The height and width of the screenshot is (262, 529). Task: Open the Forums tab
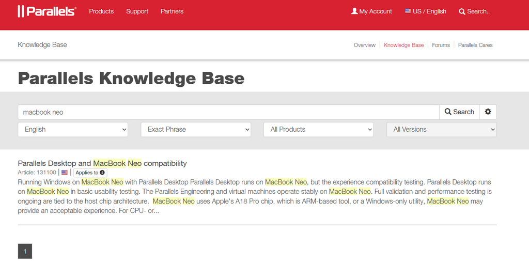coord(441,45)
